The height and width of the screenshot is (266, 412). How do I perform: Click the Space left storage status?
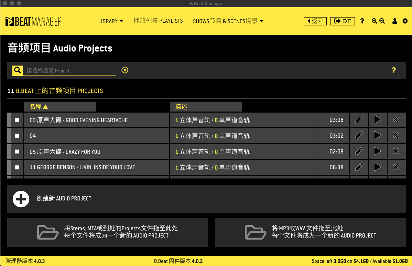coord(360,261)
